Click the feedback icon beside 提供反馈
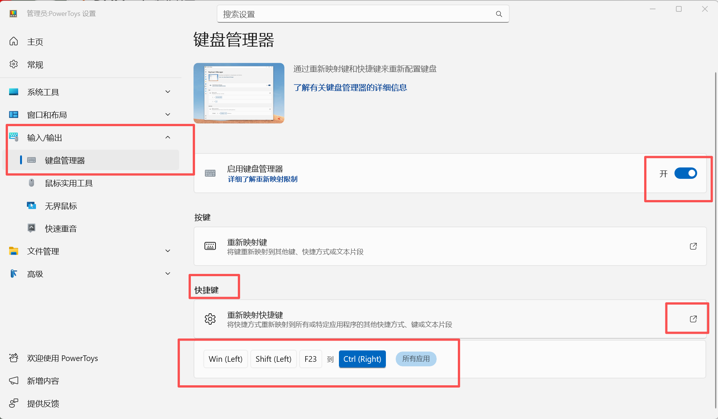The image size is (718, 419). [14, 403]
